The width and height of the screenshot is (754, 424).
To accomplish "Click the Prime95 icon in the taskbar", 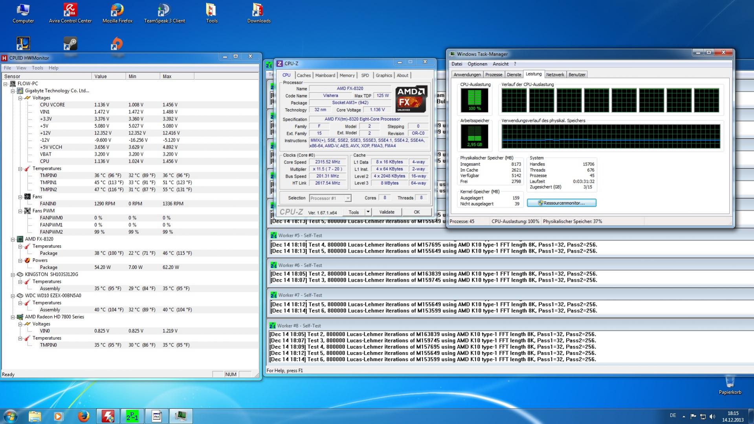I will (132, 416).
